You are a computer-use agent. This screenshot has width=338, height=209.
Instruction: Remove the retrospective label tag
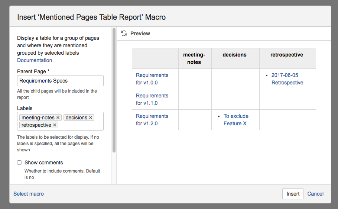coord(55,125)
